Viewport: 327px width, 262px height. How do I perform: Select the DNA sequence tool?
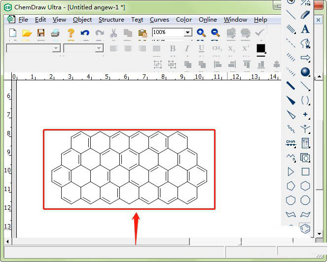point(291,143)
